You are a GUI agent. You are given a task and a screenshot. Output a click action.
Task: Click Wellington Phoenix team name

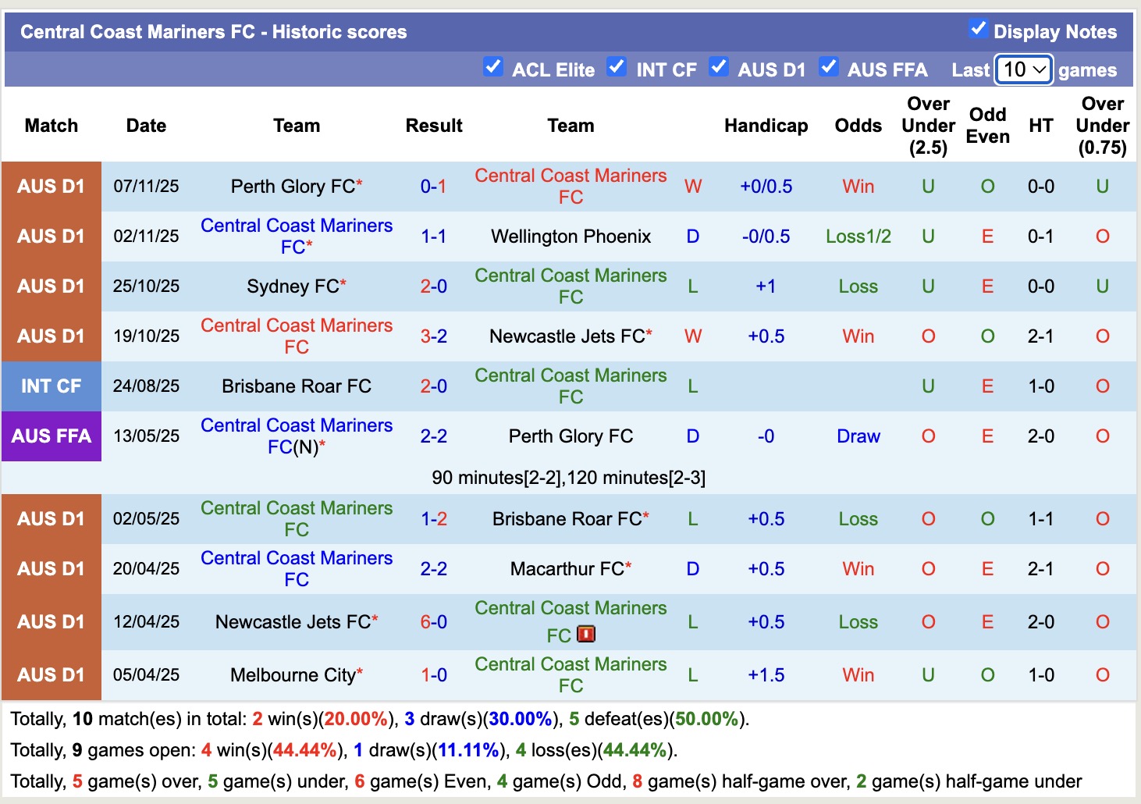click(570, 237)
